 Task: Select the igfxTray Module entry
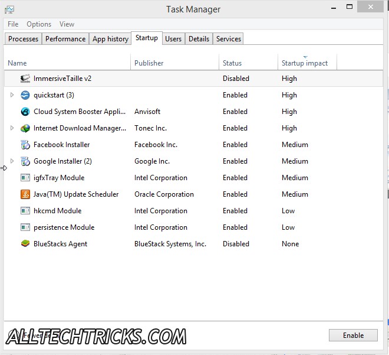[59, 178]
